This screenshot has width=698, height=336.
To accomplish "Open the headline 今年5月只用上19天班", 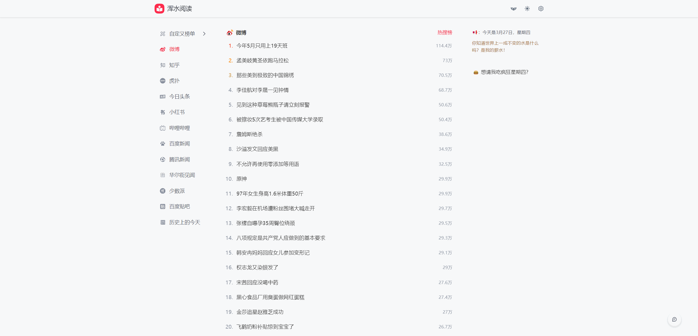I will pos(262,46).
